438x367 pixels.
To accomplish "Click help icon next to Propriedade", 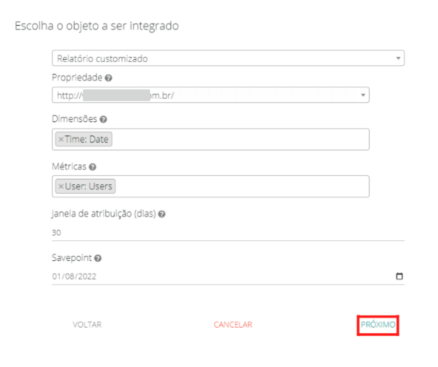I will 109,78.
